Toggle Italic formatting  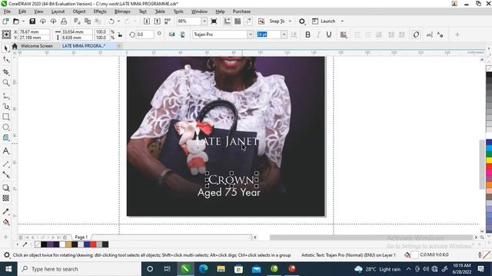pyautogui.click(x=318, y=34)
